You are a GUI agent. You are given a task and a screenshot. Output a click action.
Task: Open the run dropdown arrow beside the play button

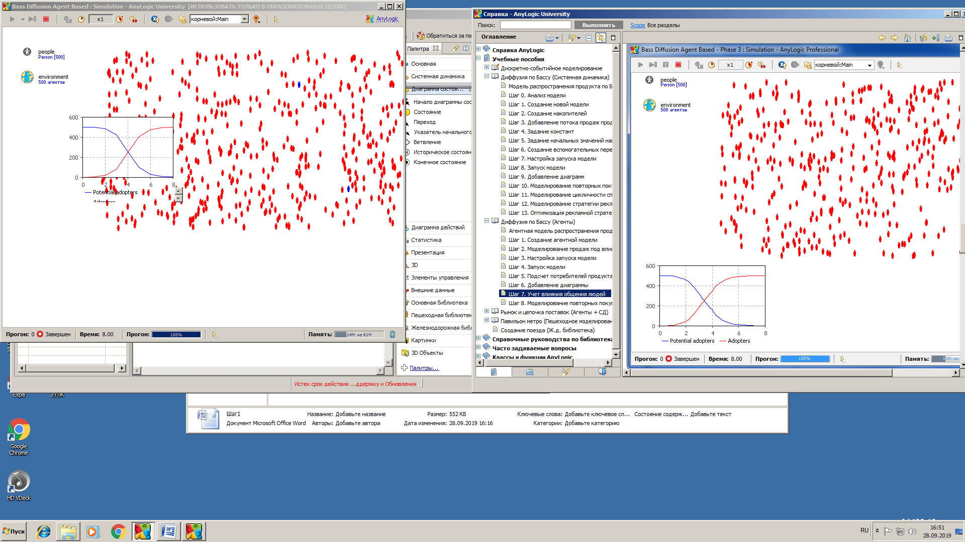[23, 20]
